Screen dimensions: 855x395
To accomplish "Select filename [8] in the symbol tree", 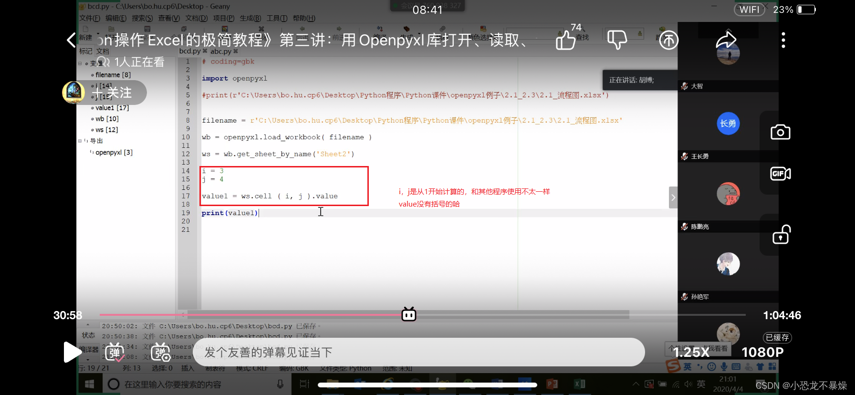I will click(113, 75).
